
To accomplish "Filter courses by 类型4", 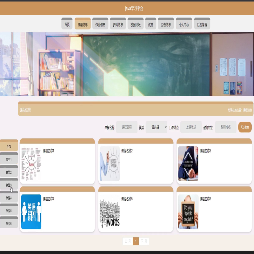I will point(9,197).
